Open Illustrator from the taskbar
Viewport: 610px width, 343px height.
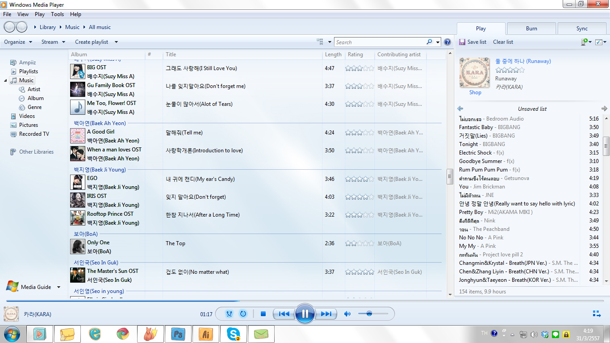click(x=206, y=334)
